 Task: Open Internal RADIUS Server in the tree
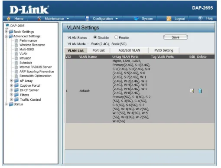(36, 67)
